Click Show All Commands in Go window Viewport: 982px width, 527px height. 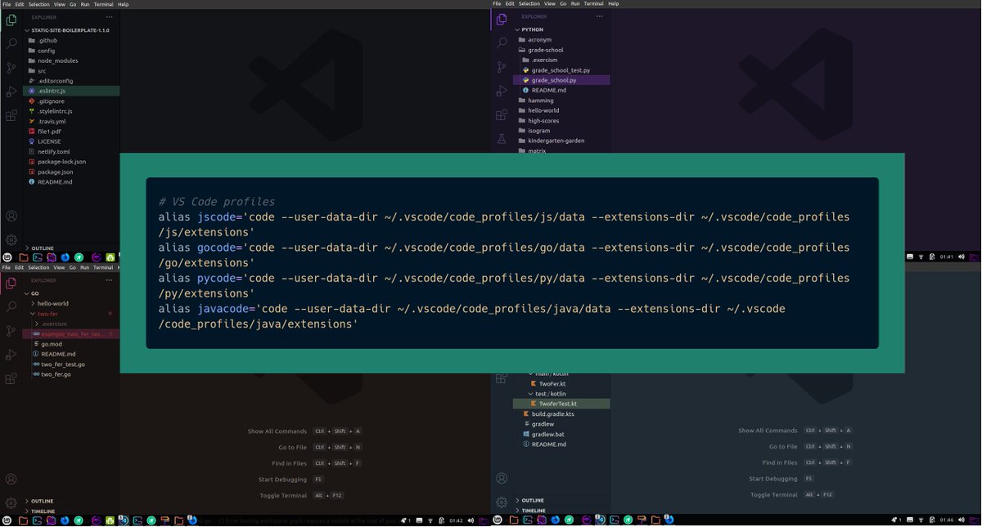click(277, 431)
